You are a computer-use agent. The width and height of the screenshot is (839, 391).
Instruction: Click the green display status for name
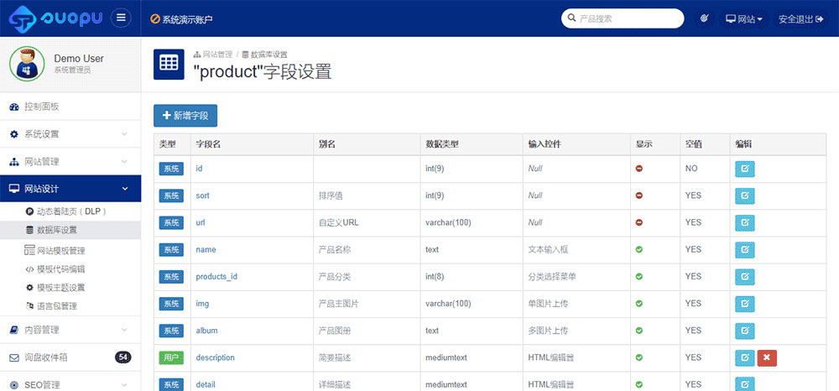tap(639, 249)
